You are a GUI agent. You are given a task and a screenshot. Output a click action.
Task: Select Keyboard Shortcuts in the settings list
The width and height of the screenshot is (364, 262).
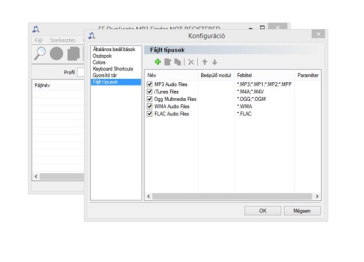click(113, 69)
